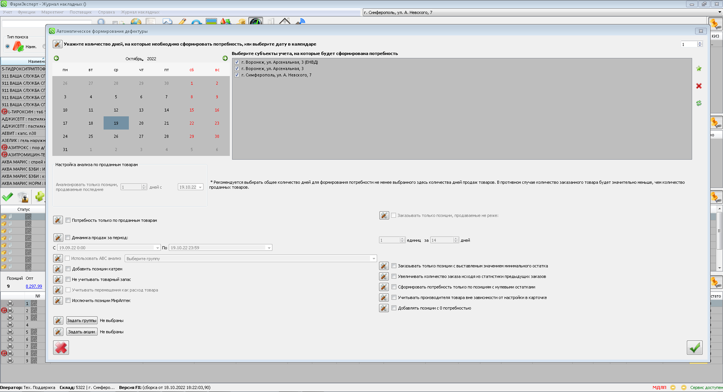Click green star icon beside subjects list
Viewport: 723px width, 392px height.
click(699, 69)
